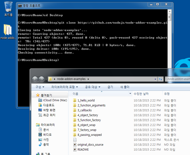Select the 2_function_arguments folder icon
Viewport: 190px width, 155px height.
coord(75,105)
